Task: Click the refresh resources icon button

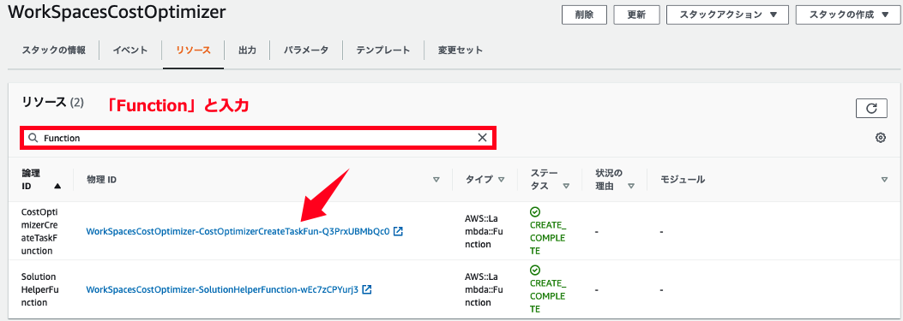Action: 871,108
